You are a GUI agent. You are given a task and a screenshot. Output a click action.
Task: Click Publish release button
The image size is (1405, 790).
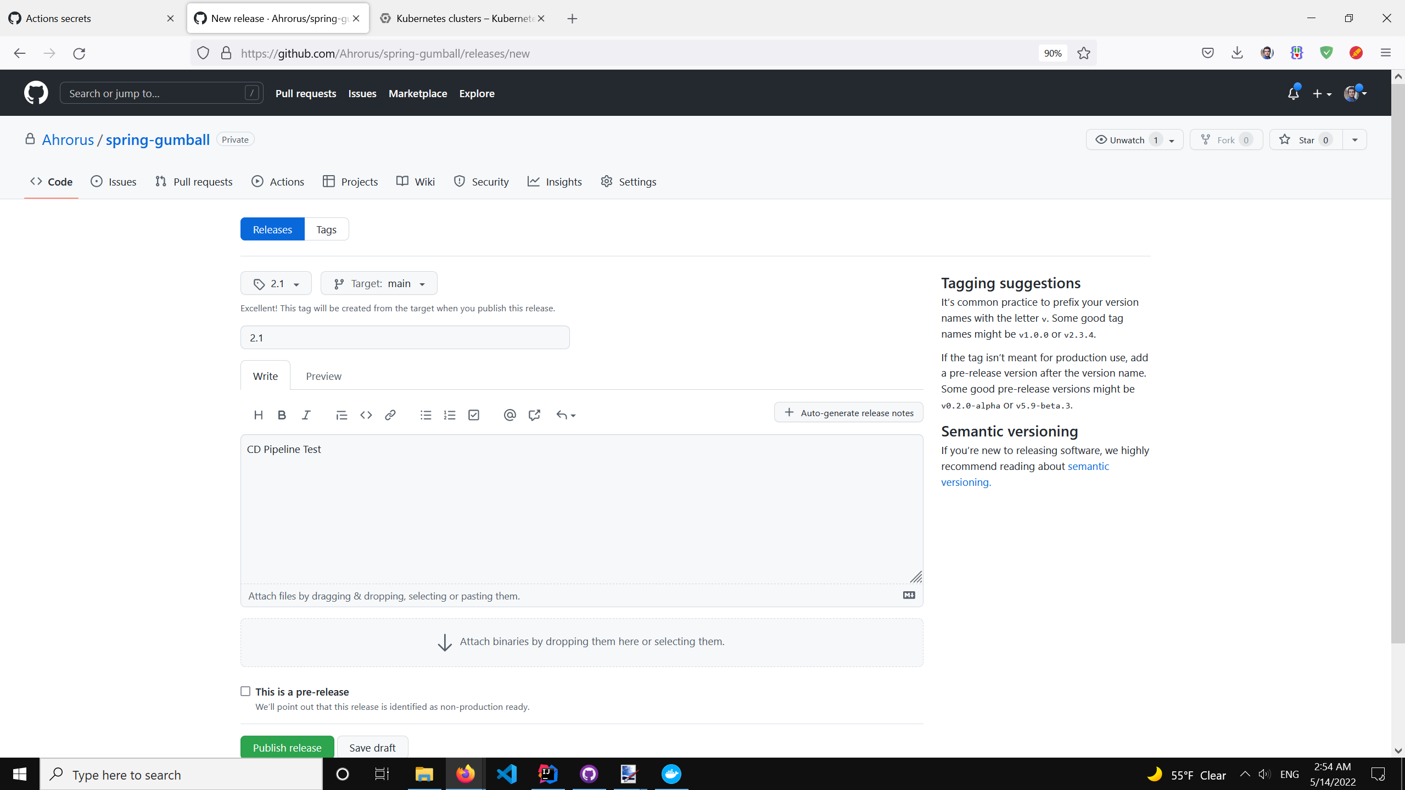point(287,747)
